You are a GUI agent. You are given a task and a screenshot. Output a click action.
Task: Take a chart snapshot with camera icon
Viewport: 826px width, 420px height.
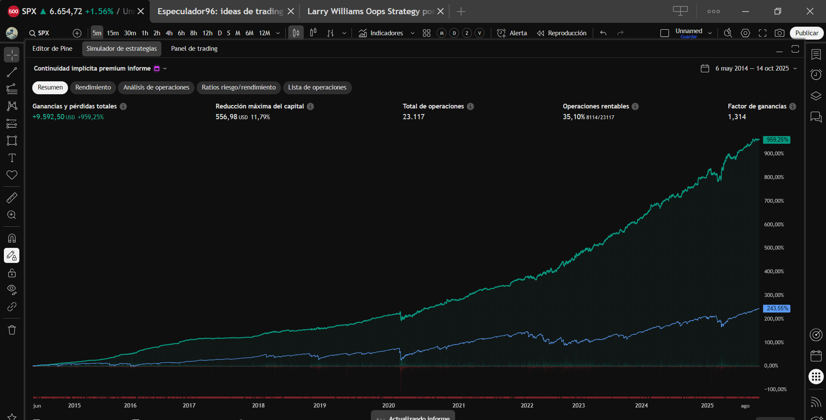[x=779, y=33]
